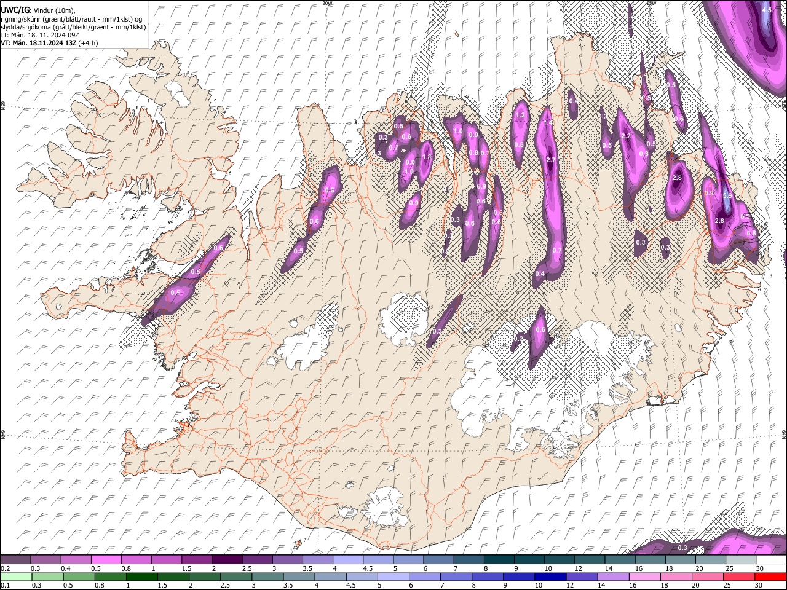Image resolution: width=787 pixels, height=590 pixels.
Task: Click the 64N latitude label on right edge
Action: pyautogui.click(x=785, y=434)
